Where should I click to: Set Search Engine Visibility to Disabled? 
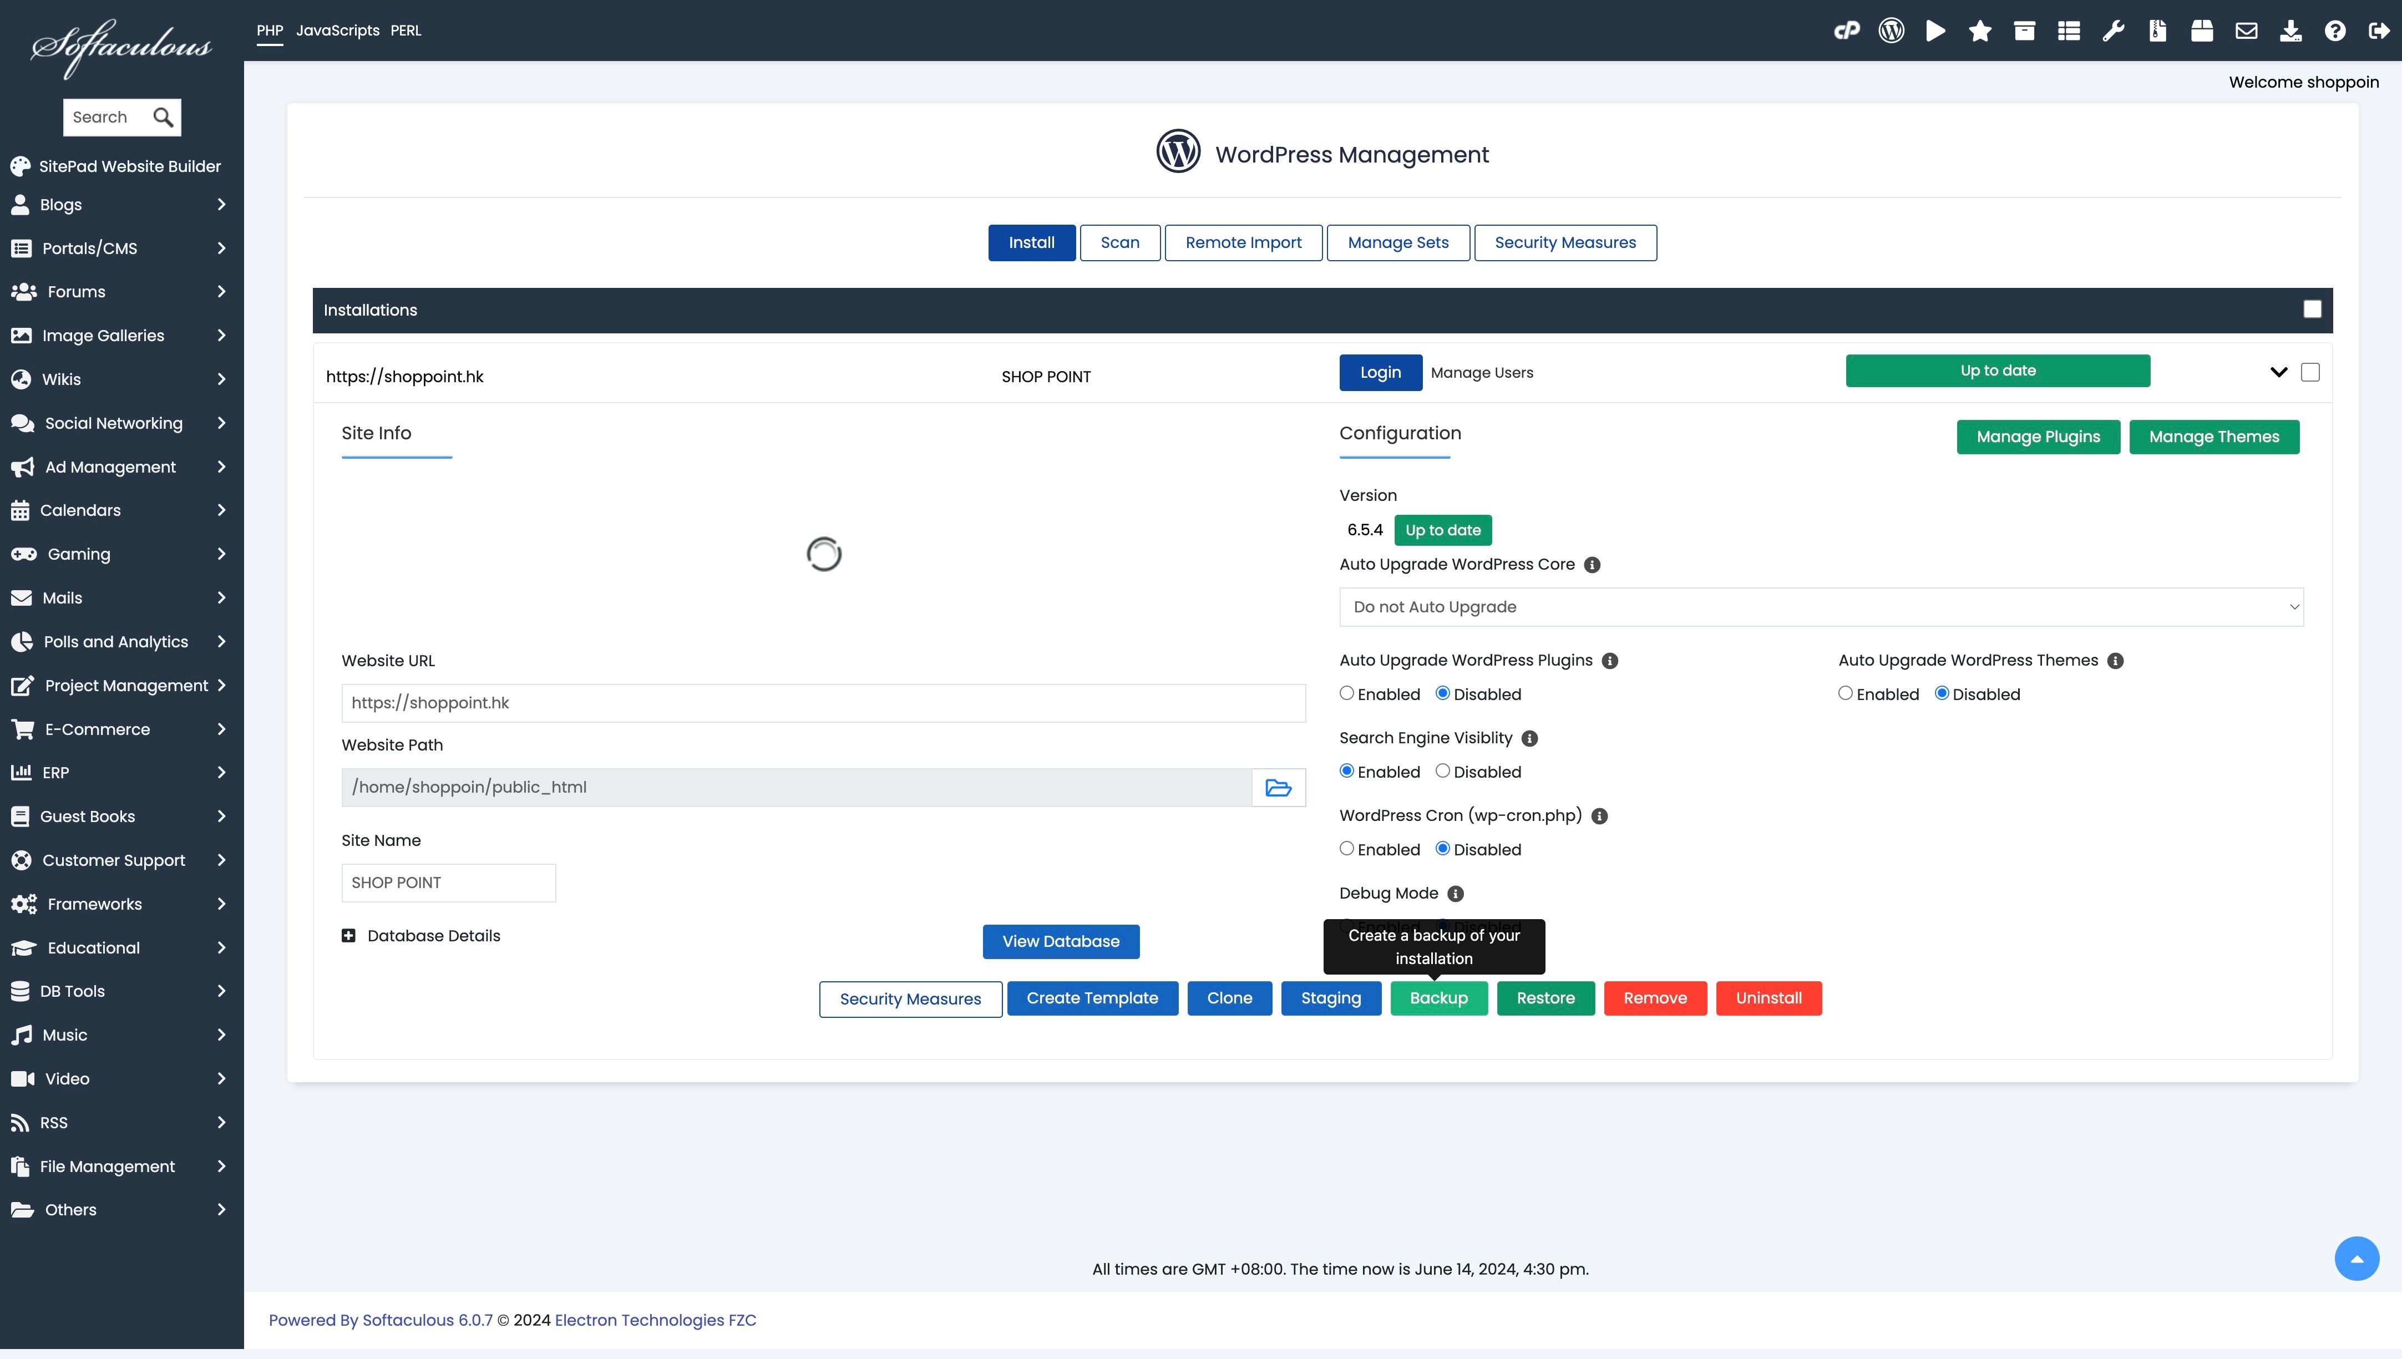pos(1443,771)
